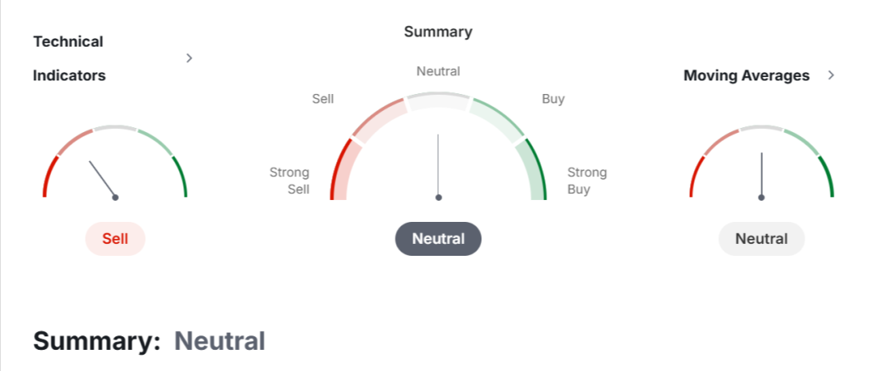Click the Strong Sell text label
This screenshot has width=869, height=371.
pyautogui.click(x=290, y=180)
